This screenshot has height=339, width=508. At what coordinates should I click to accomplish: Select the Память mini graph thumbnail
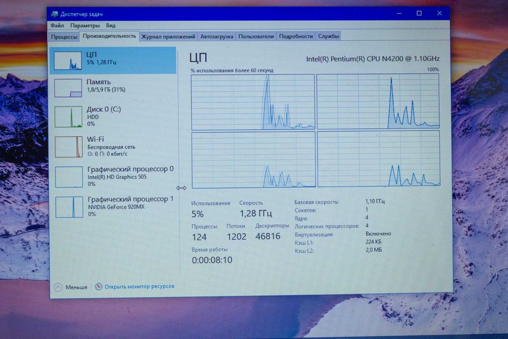[68, 88]
